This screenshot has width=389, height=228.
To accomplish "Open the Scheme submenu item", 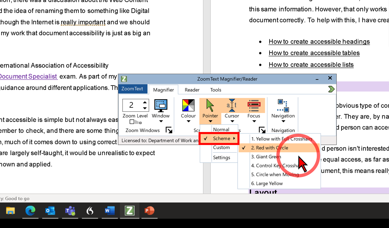I will click(x=219, y=138).
